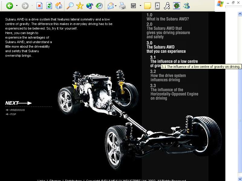Open the Search magnifier pane
The image size is (242, 181).
click(x=70, y=6)
